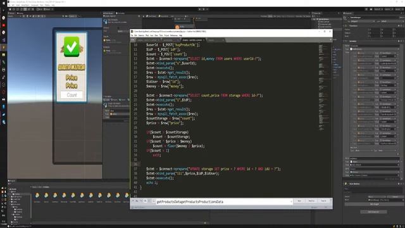The height and width of the screenshot is (228, 405).
Task: Open the find history dropdown arrow
Action: point(291,201)
